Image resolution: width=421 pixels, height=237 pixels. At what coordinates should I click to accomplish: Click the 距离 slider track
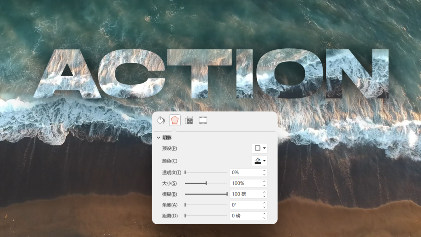(x=206, y=216)
